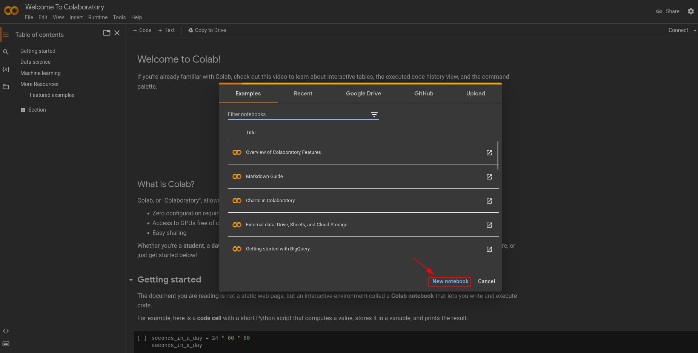
Task: Open the Help menu
Action: click(x=137, y=17)
